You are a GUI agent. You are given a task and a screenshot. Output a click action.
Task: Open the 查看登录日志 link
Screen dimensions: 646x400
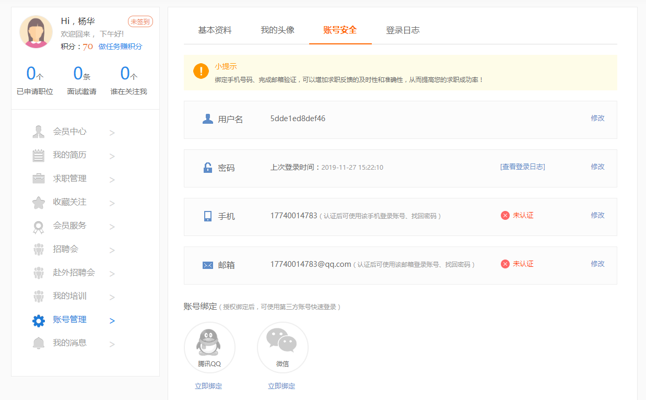[x=522, y=167]
